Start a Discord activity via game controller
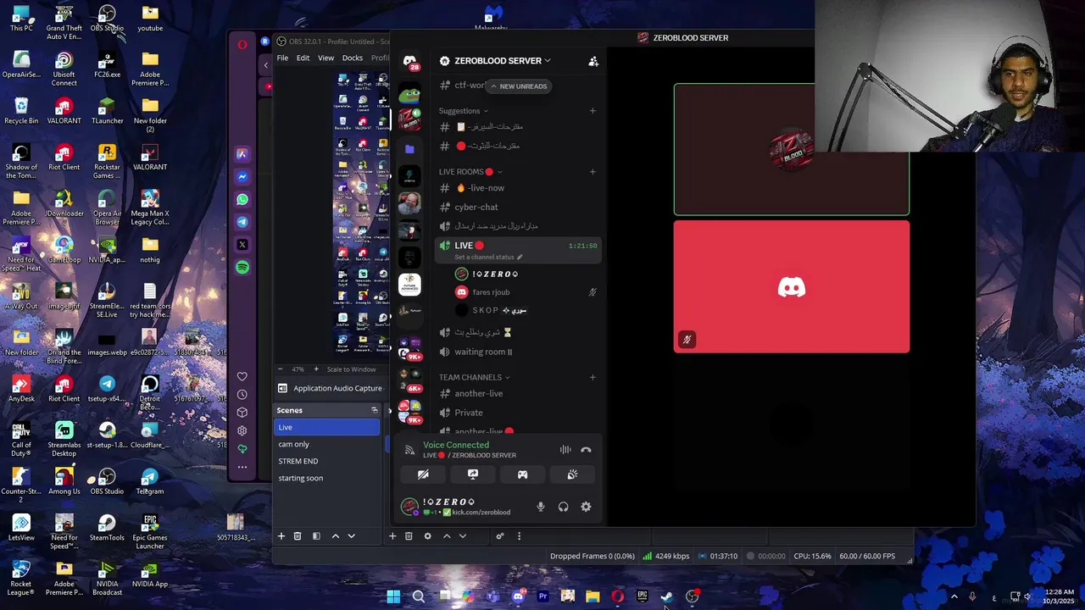The height and width of the screenshot is (610, 1085). click(x=522, y=474)
